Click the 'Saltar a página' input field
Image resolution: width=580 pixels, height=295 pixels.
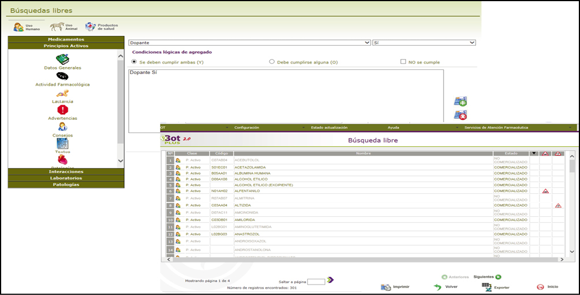pos(316,281)
